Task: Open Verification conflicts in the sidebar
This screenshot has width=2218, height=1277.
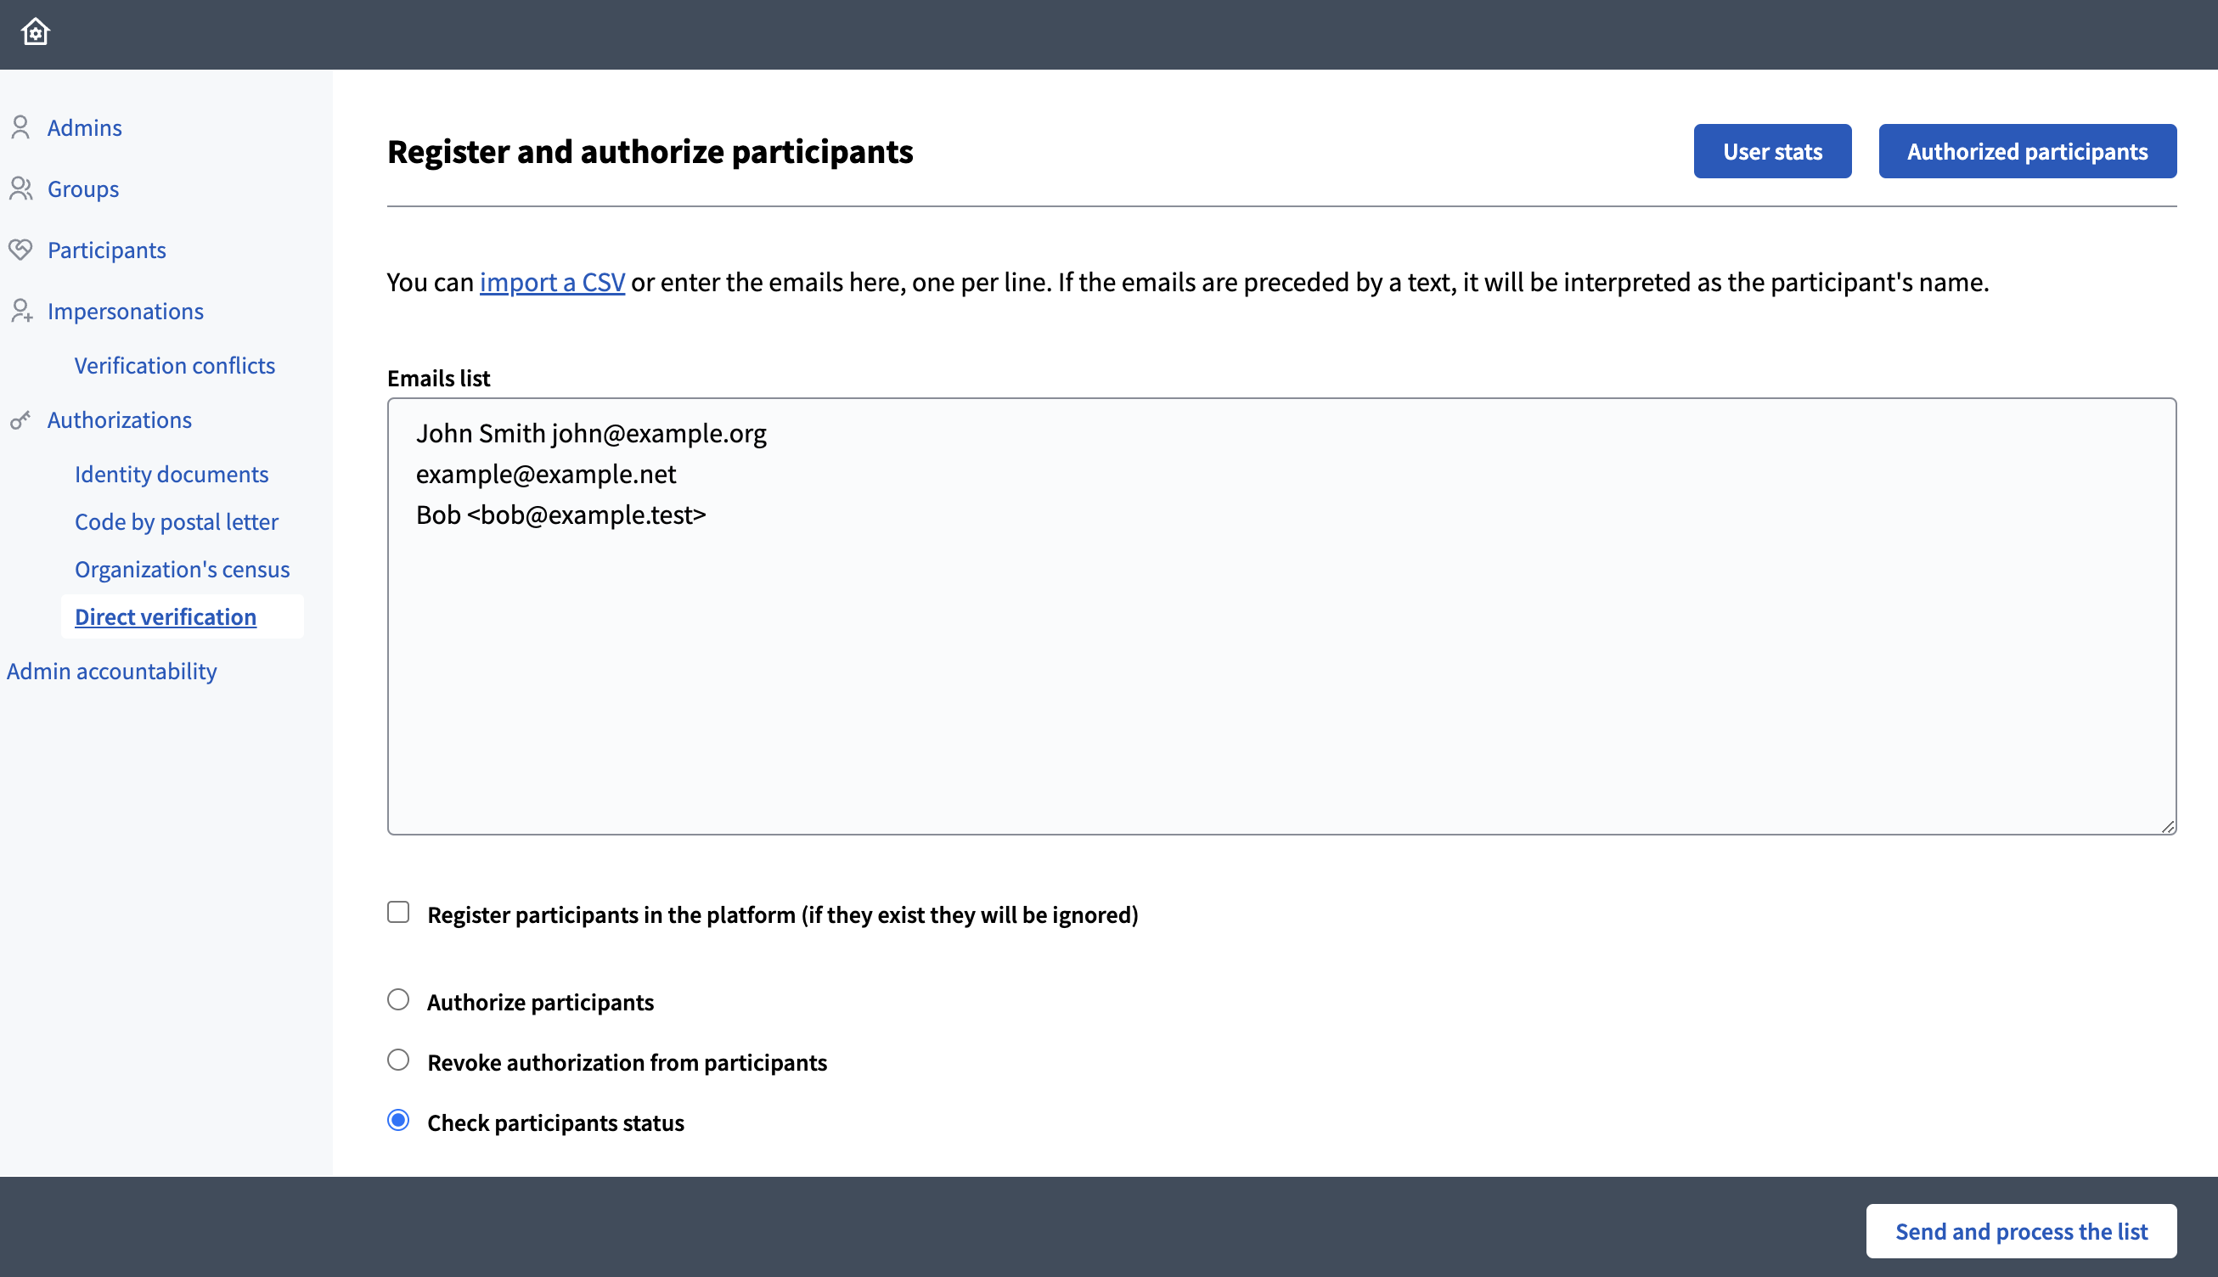Action: coord(175,365)
